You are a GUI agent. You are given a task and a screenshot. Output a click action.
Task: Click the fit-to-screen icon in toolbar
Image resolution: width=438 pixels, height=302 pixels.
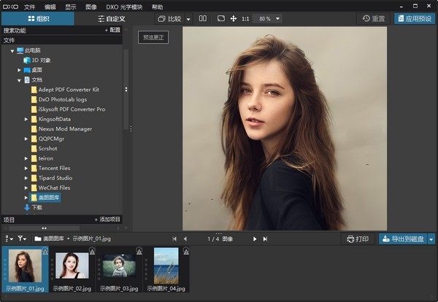(220, 18)
